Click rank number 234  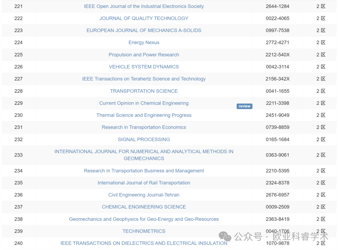[x=19, y=171]
